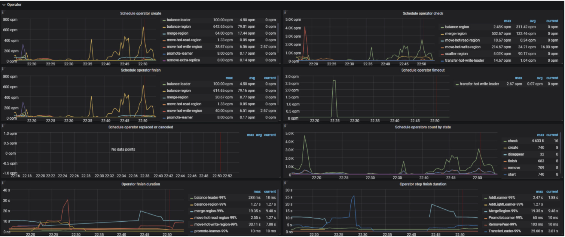The height and width of the screenshot is (237, 565).
Task: Click info icon on Operator step finish duration panel
Action: 285,183
